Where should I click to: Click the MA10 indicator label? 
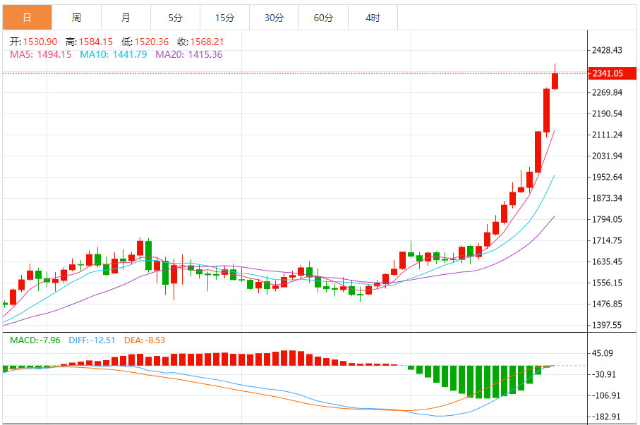(113, 54)
